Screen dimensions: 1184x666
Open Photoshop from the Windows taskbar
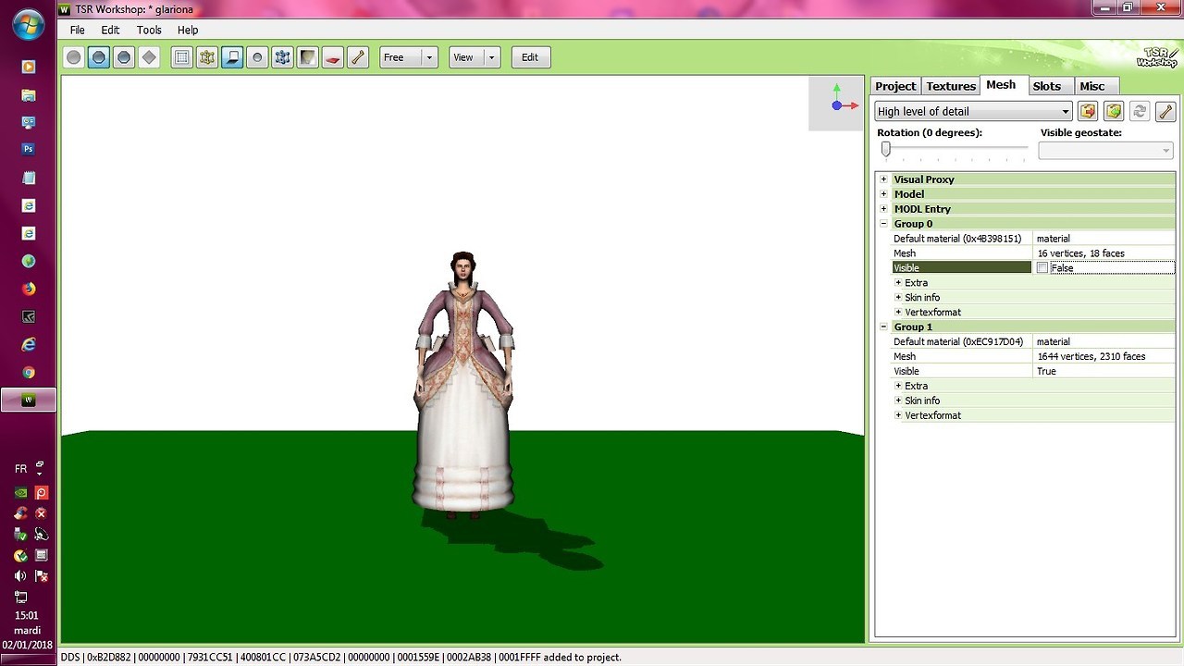point(29,149)
